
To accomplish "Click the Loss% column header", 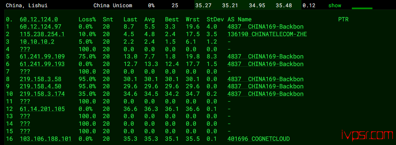I will [87, 19].
